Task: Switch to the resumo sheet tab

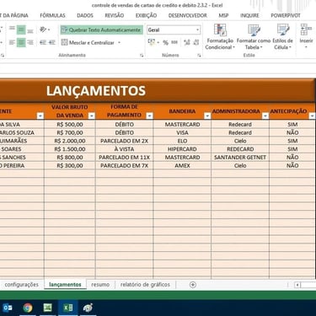Action: [x=100, y=285]
